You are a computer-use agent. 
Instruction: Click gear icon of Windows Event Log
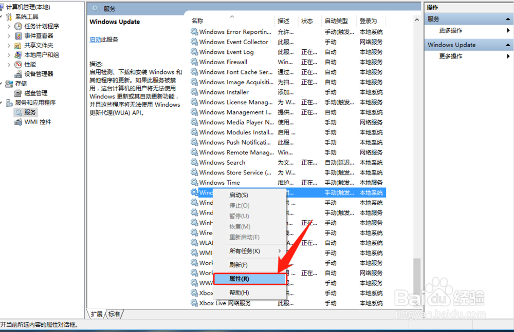point(194,52)
